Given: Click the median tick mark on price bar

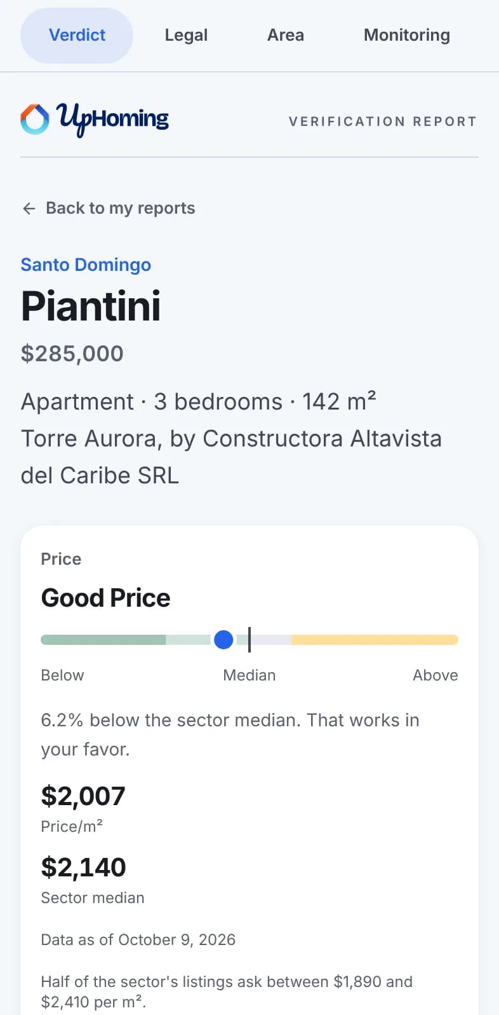Looking at the screenshot, I should click(x=249, y=640).
